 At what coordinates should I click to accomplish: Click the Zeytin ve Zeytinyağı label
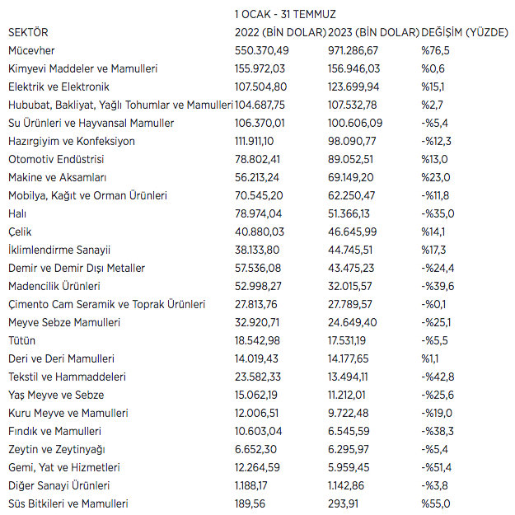[x=57, y=449]
